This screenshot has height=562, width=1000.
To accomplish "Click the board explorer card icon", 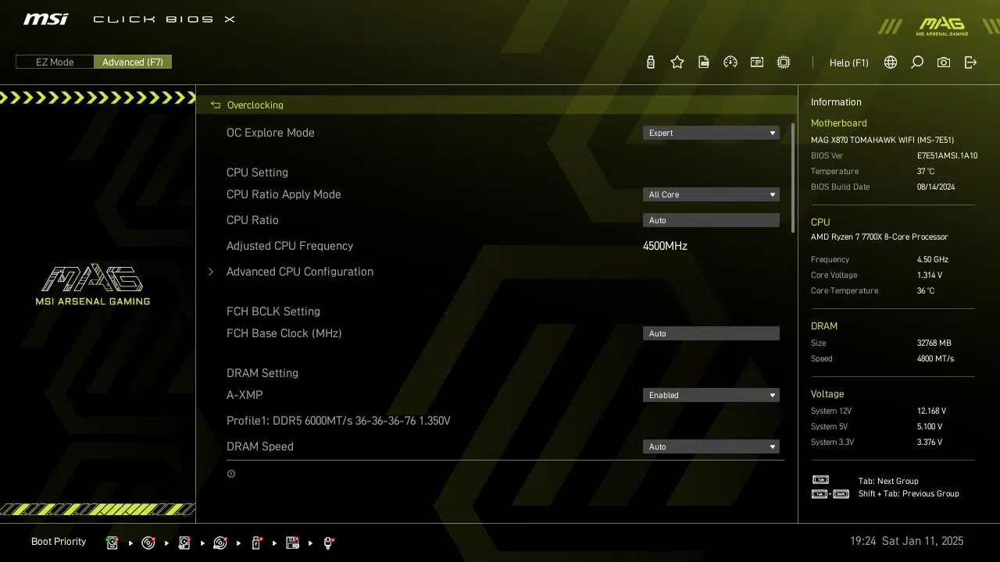I will click(757, 62).
